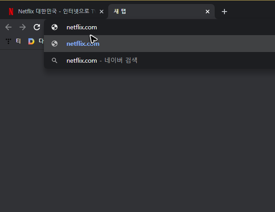Image resolution: width=275 pixels, height=212 pixels.
Task: Select the 새 탭 tab
Action: click(x=161, y=12)
